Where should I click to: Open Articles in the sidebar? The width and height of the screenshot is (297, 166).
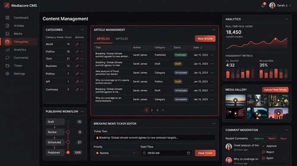(x=19, y=26)
